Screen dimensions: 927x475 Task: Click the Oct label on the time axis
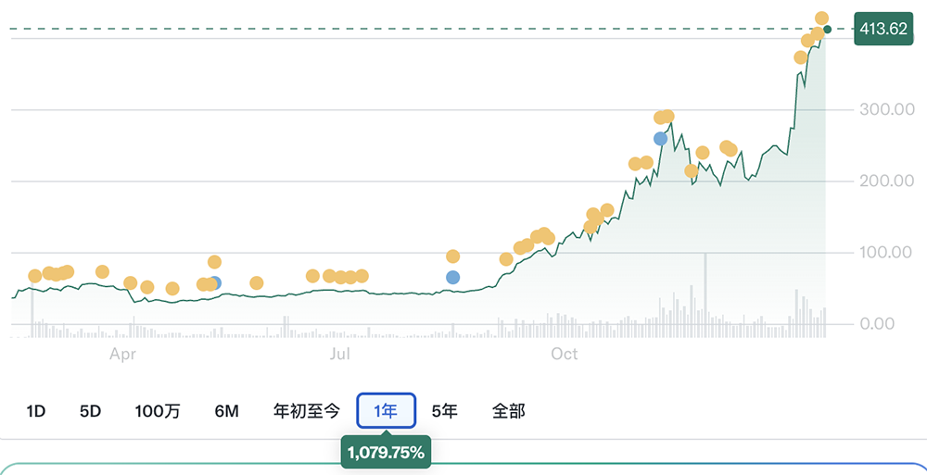click(x=564, y=354)
